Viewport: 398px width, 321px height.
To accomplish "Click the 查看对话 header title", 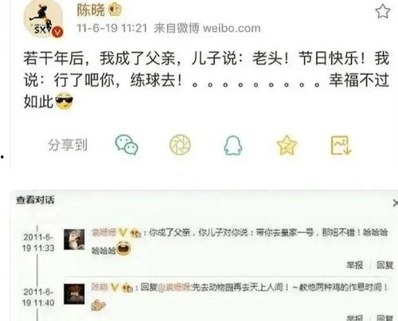I will (x=35, y=200).
